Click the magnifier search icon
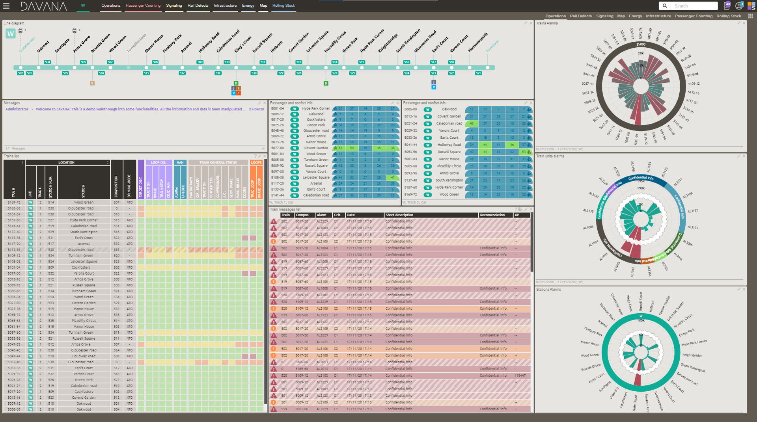The width and height of the screenshot is (757, 422). (665, 6)
